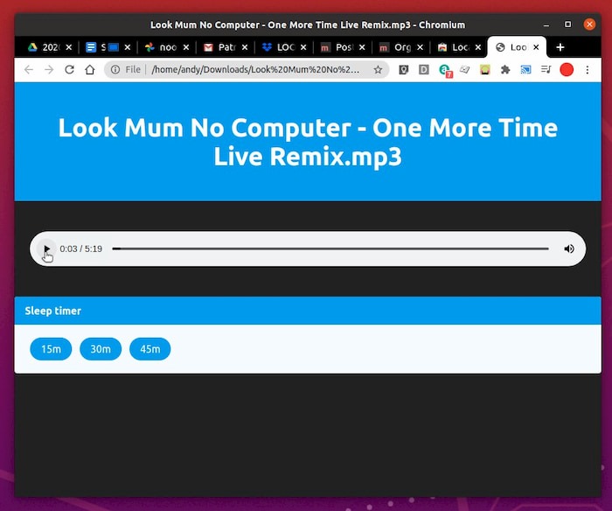Play the audio track
The width and height of the screenshot is (612, 511).
(46, 248)
